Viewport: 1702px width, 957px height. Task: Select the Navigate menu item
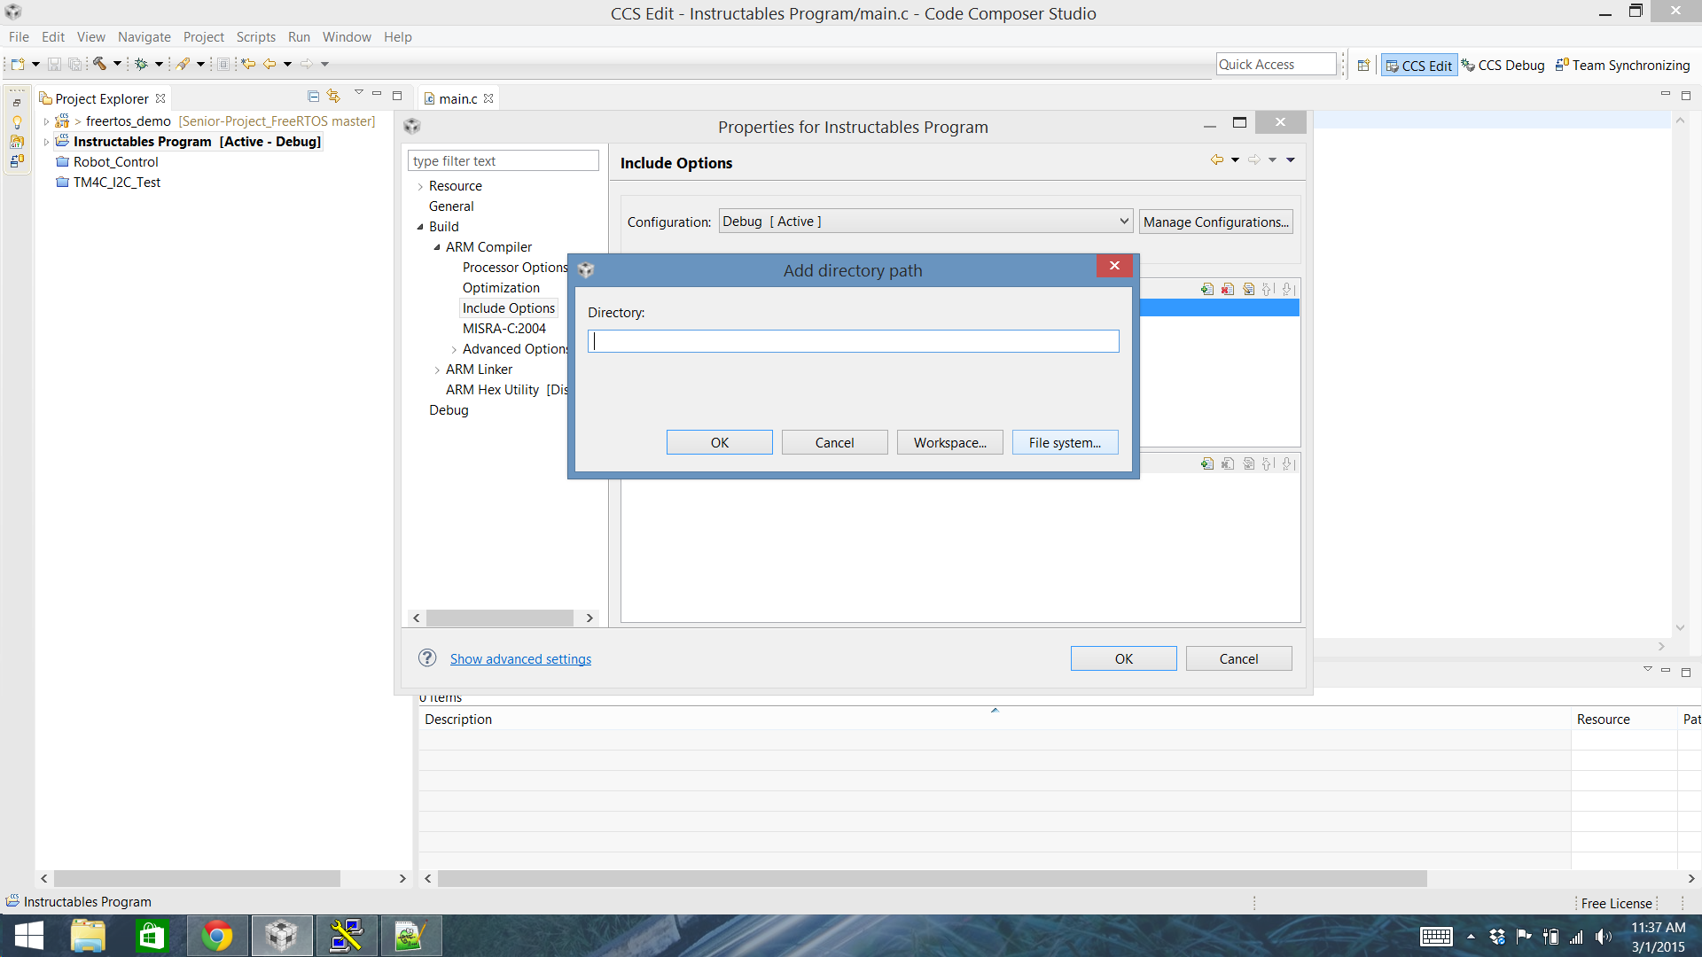[x=143, y=36]
